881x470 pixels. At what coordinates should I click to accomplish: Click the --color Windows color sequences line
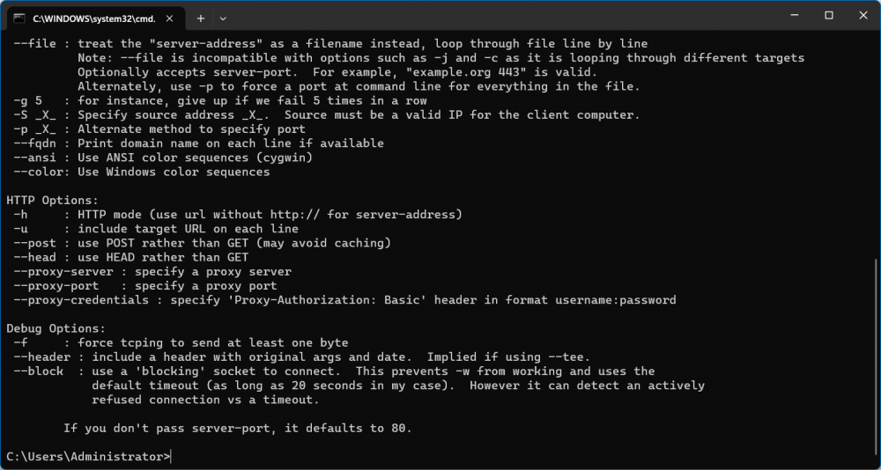click(x=142, y=172)
